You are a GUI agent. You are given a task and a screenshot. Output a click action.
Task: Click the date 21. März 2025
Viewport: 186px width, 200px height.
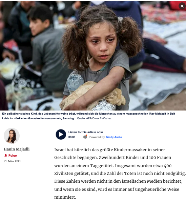12,161
